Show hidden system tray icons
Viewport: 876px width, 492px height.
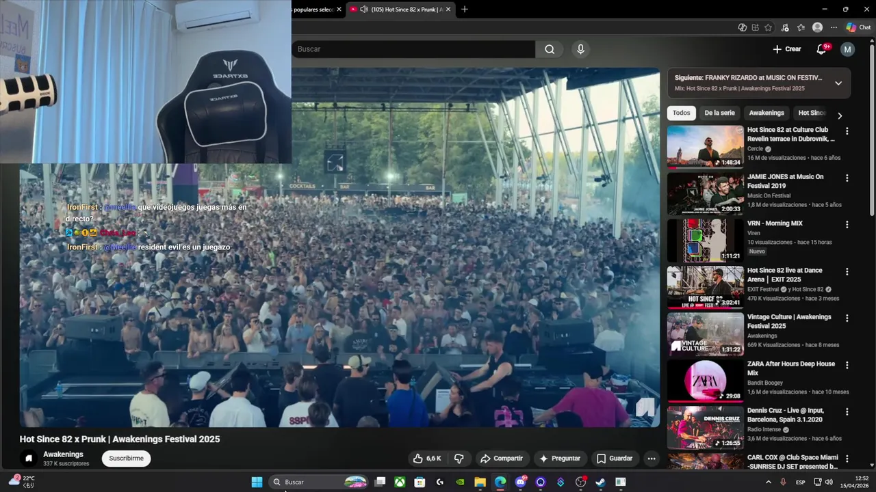point(768,482)
